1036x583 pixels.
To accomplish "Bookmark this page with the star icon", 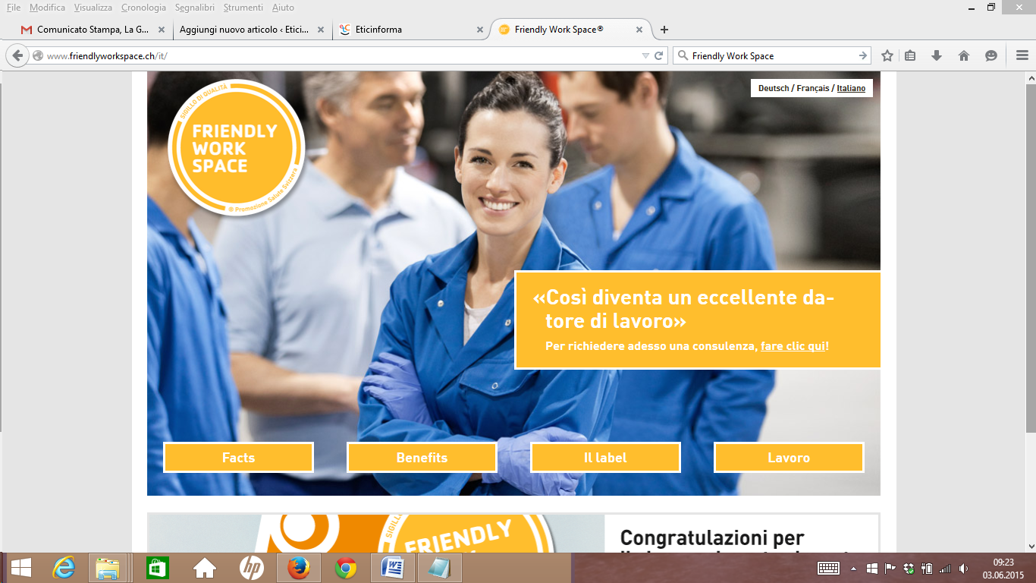I will point(887,55).
